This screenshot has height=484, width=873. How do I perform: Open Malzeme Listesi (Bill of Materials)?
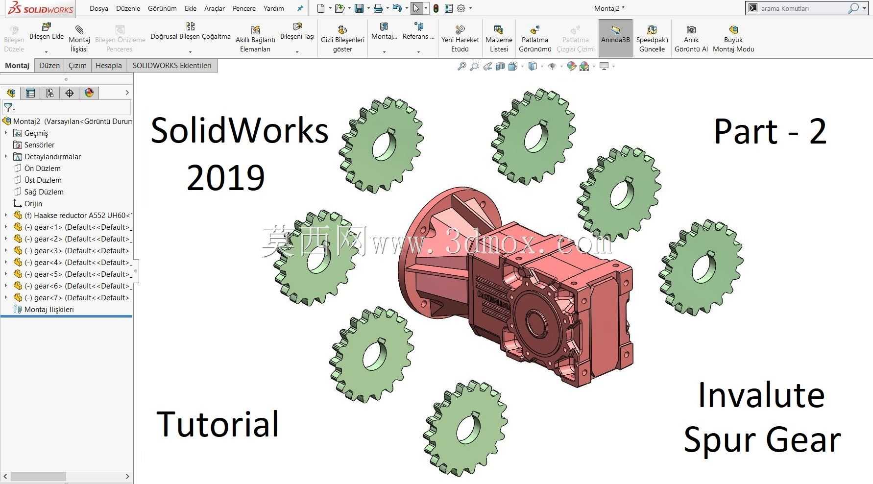point(499,38)
